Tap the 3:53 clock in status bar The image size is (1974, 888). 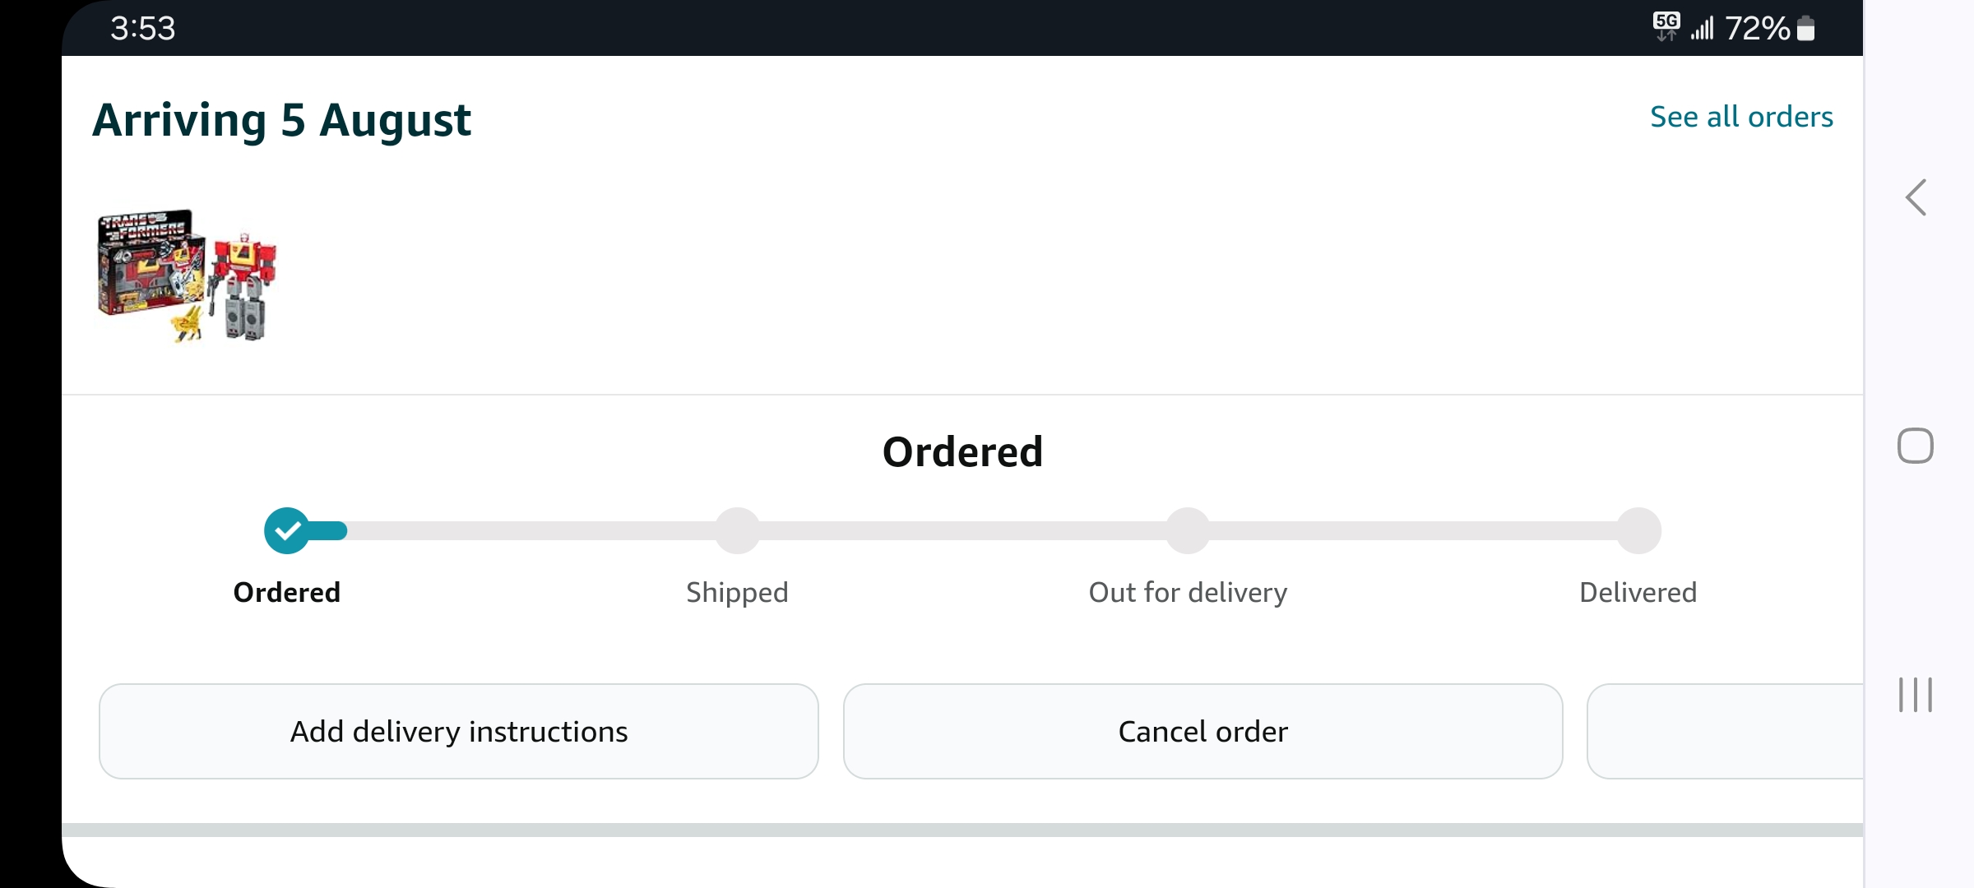tap(143, 29)
